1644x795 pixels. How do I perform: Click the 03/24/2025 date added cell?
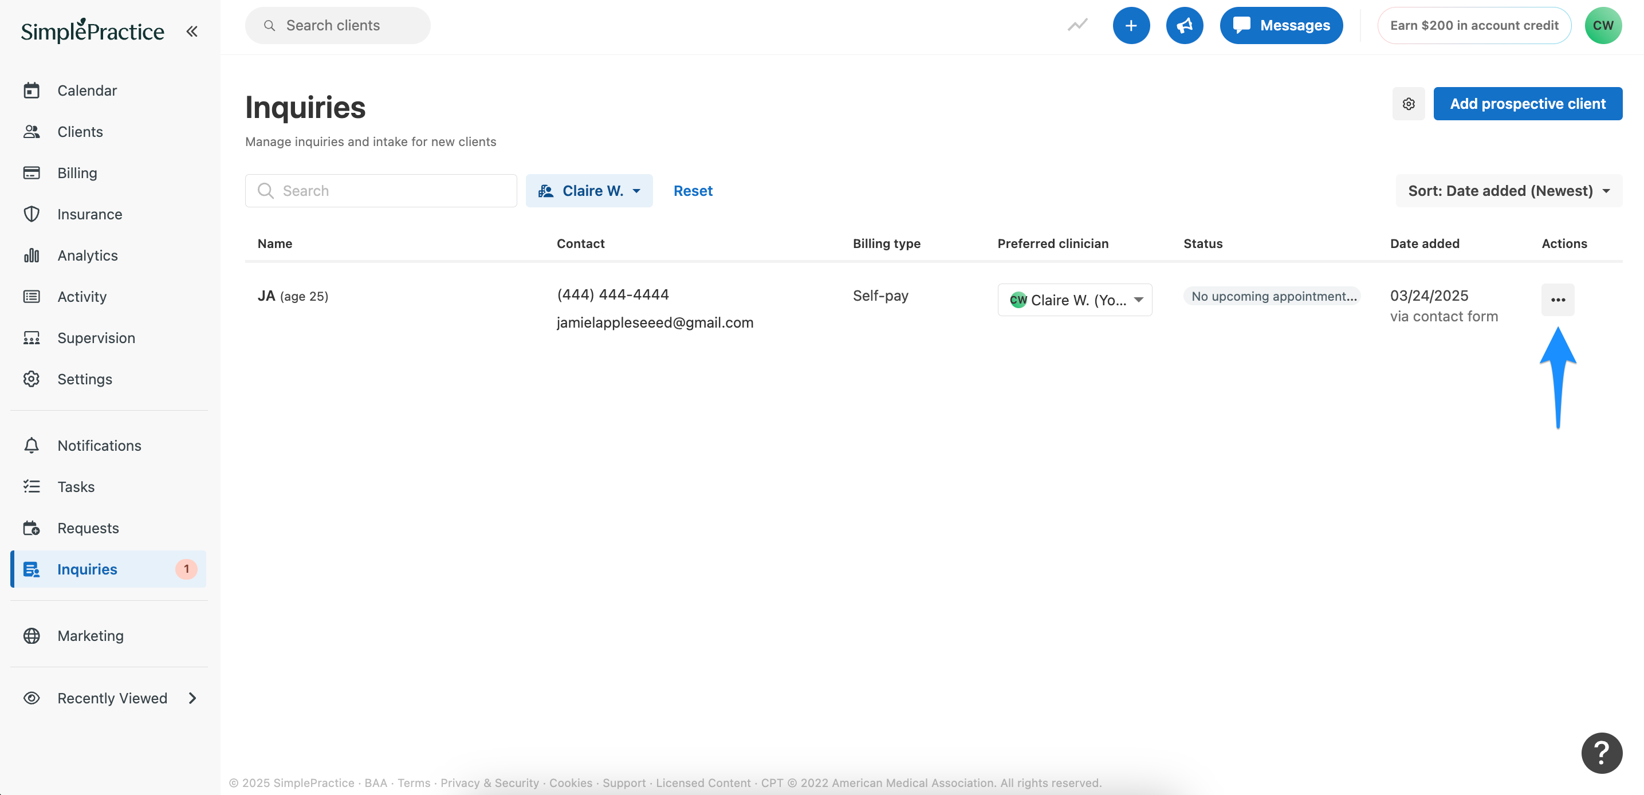(x=1429, y=296)
